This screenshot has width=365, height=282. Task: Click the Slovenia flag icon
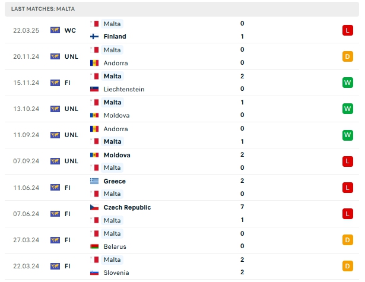pos(94,273)
